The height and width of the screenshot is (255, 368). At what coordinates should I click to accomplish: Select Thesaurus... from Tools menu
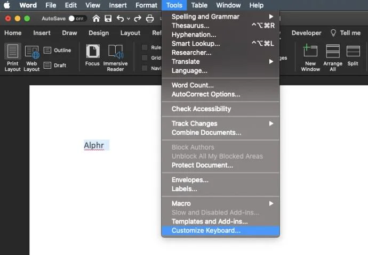coord(221,26)
